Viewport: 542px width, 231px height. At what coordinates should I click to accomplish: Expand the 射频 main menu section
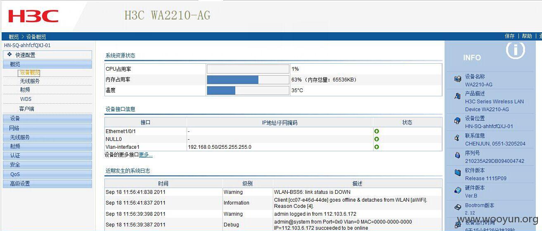[47, 146]
